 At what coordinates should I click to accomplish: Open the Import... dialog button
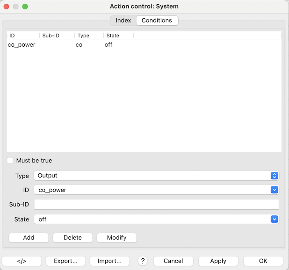pos(109,261)
